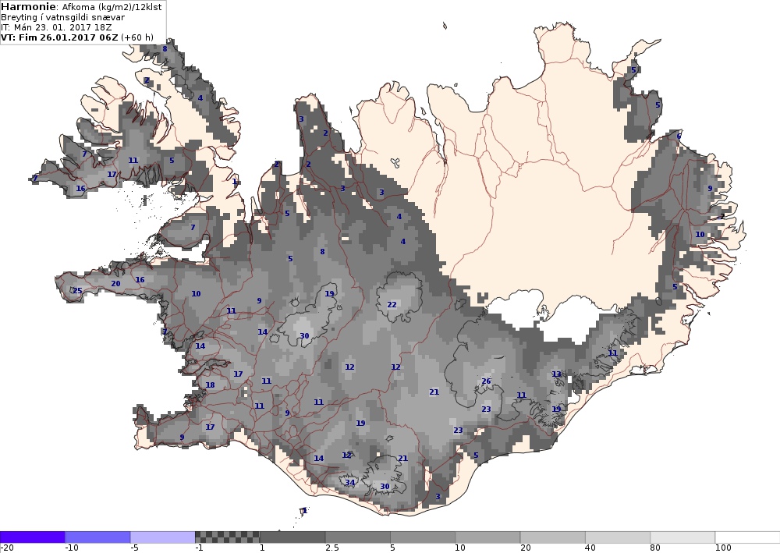
Task: Click the legend label 2.5
Action: point(332,548)
